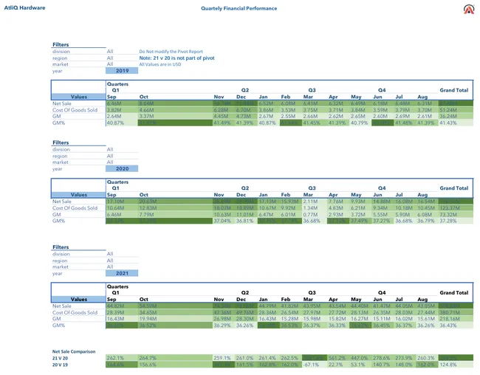480x375 pixels.
Task: Select the year filter cell showing 2020
Action: (x=122, y=168)
